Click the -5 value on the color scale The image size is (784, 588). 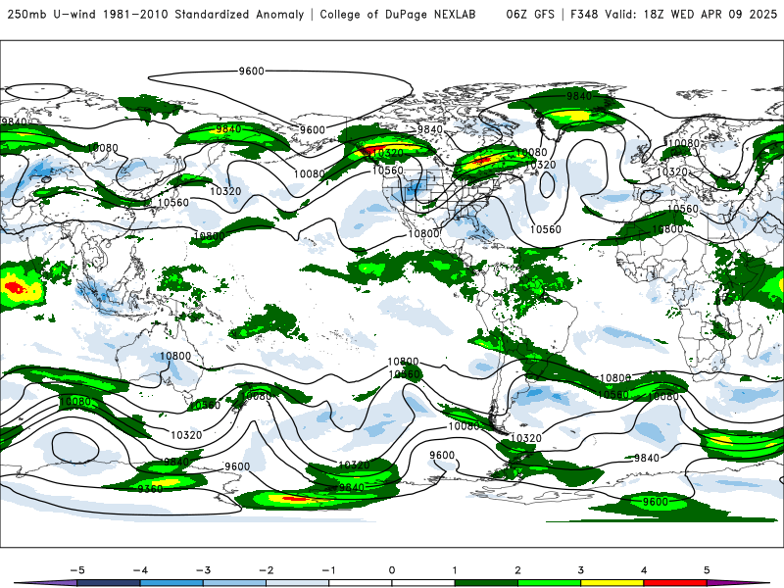click(x=77, y=570)
